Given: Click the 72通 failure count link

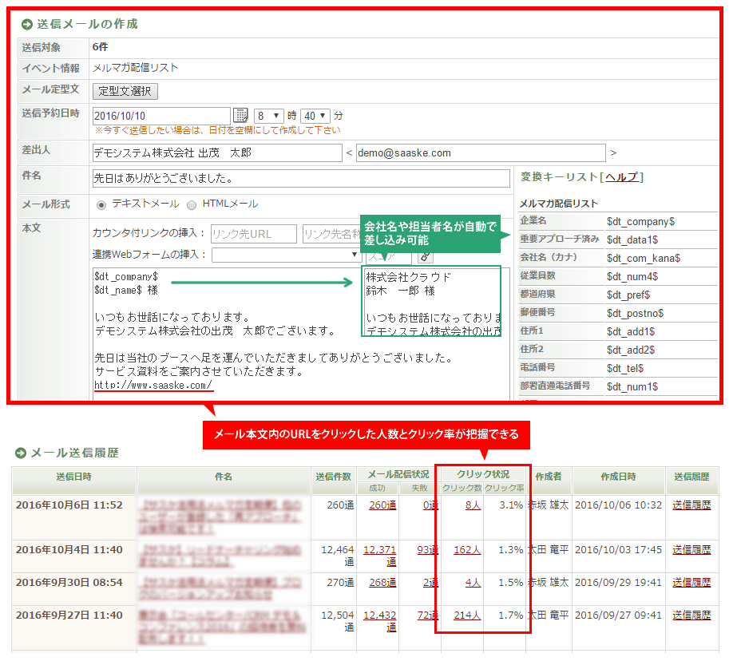Looking at the screenshot, I should 427,615.
